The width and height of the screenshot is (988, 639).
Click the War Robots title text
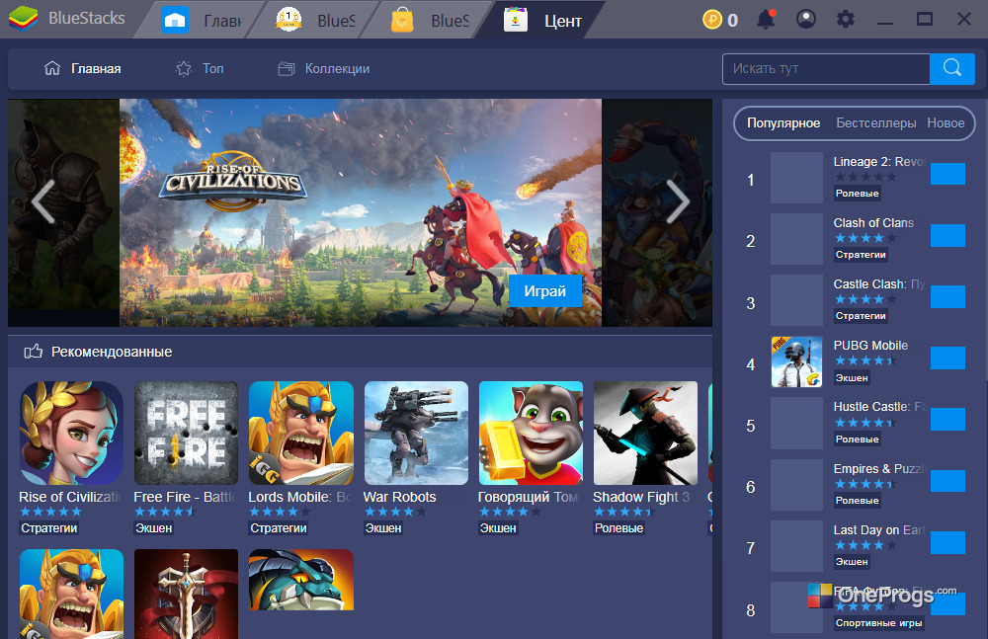click(399, 497)
